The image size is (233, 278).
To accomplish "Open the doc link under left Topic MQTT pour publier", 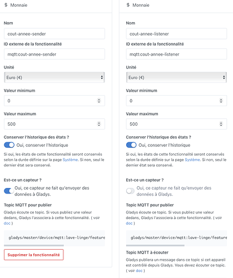I will tap(7, 223).
